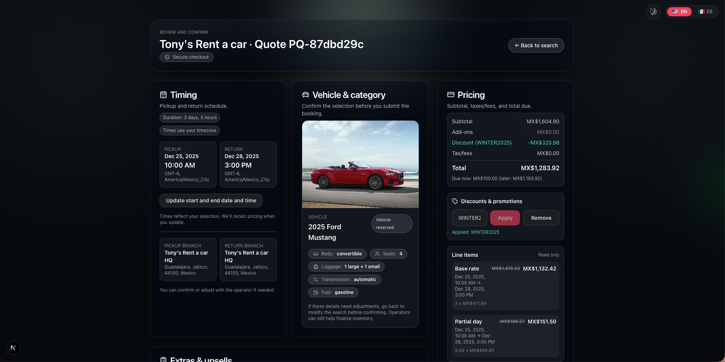Click the transmission arrows icon on the automatic badge

click(316, 280)
